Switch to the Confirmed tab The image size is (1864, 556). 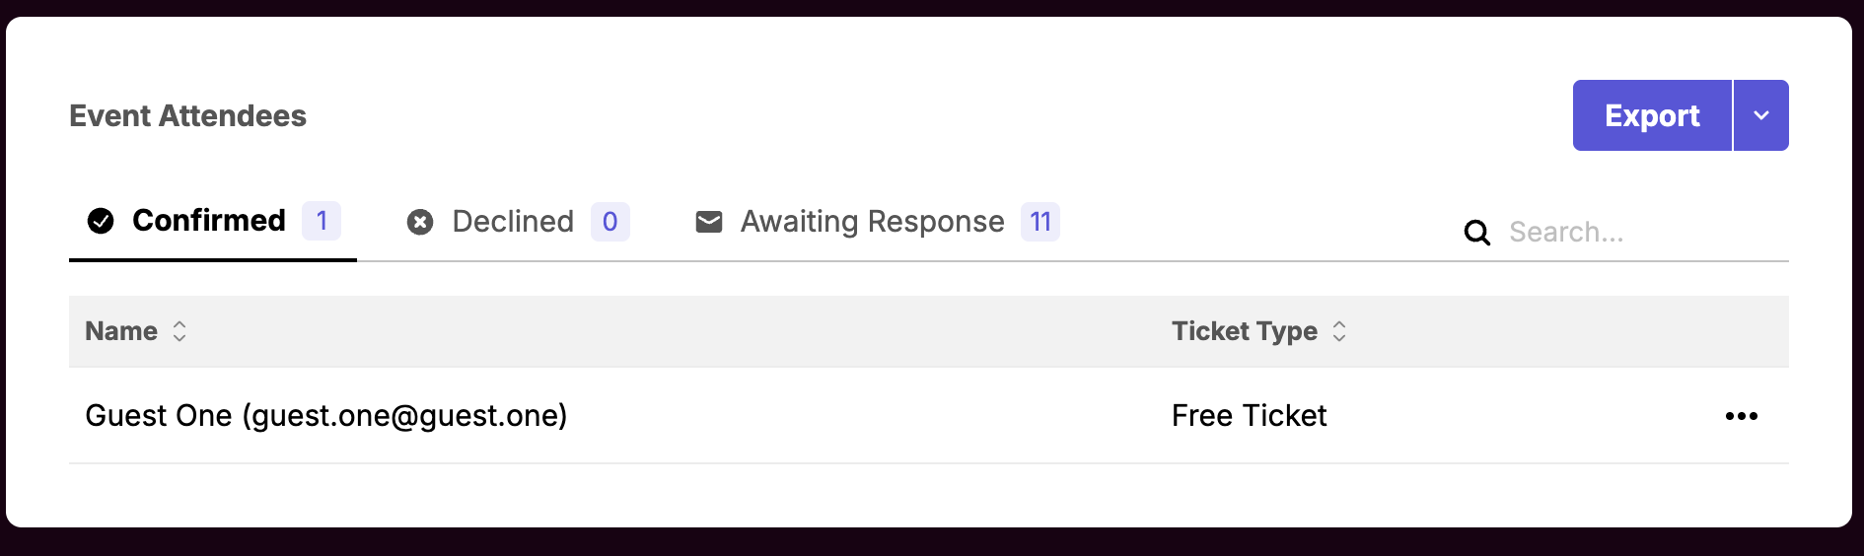click(209, 221)
